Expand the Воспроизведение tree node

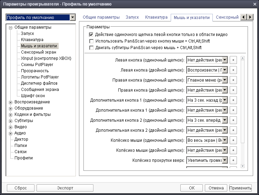[x=11, y=102]
